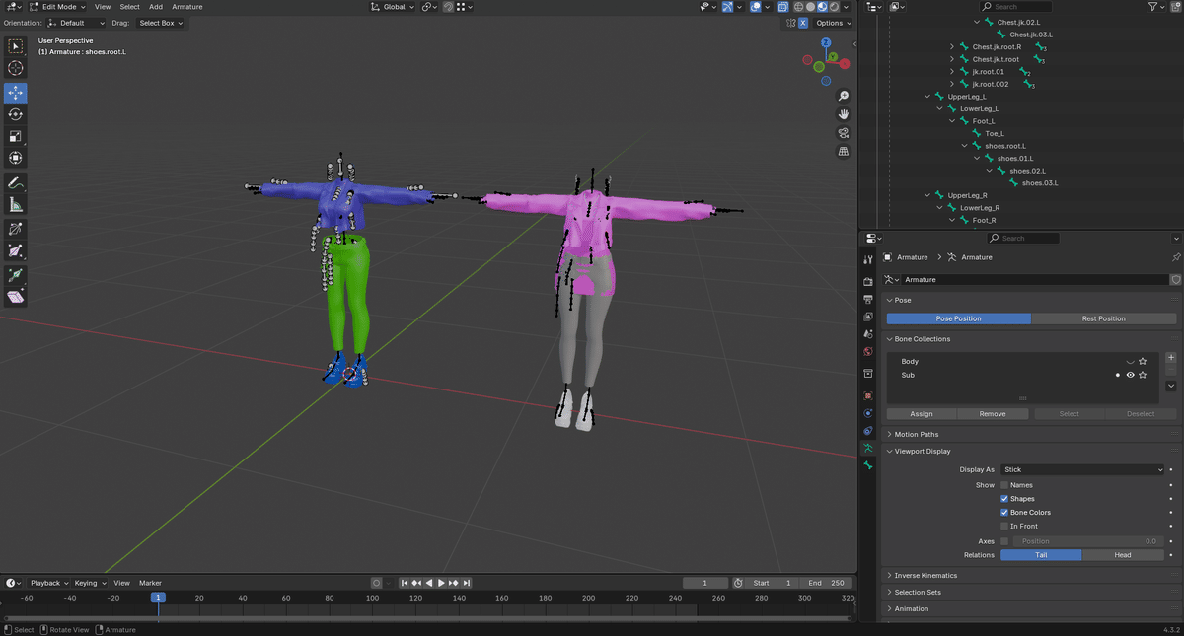Open the outliner filter funnel icon
1184x636 pixels.
click(1153, 6)
